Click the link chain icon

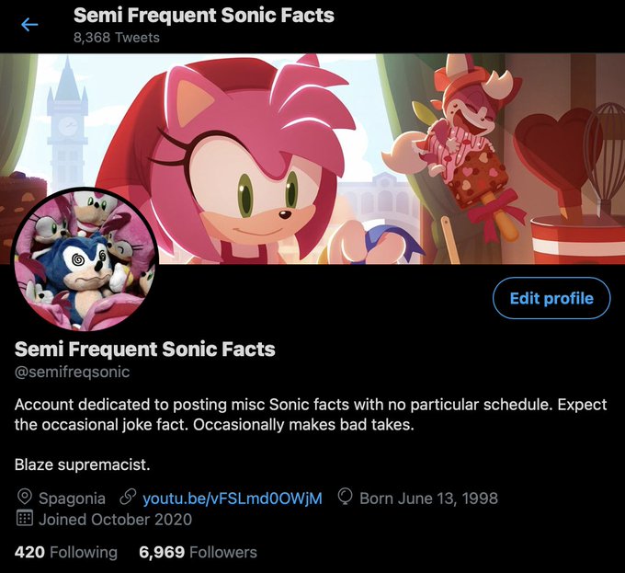128,498
